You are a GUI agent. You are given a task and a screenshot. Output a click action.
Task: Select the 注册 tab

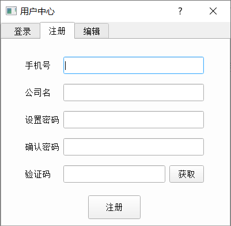(57, 31)
